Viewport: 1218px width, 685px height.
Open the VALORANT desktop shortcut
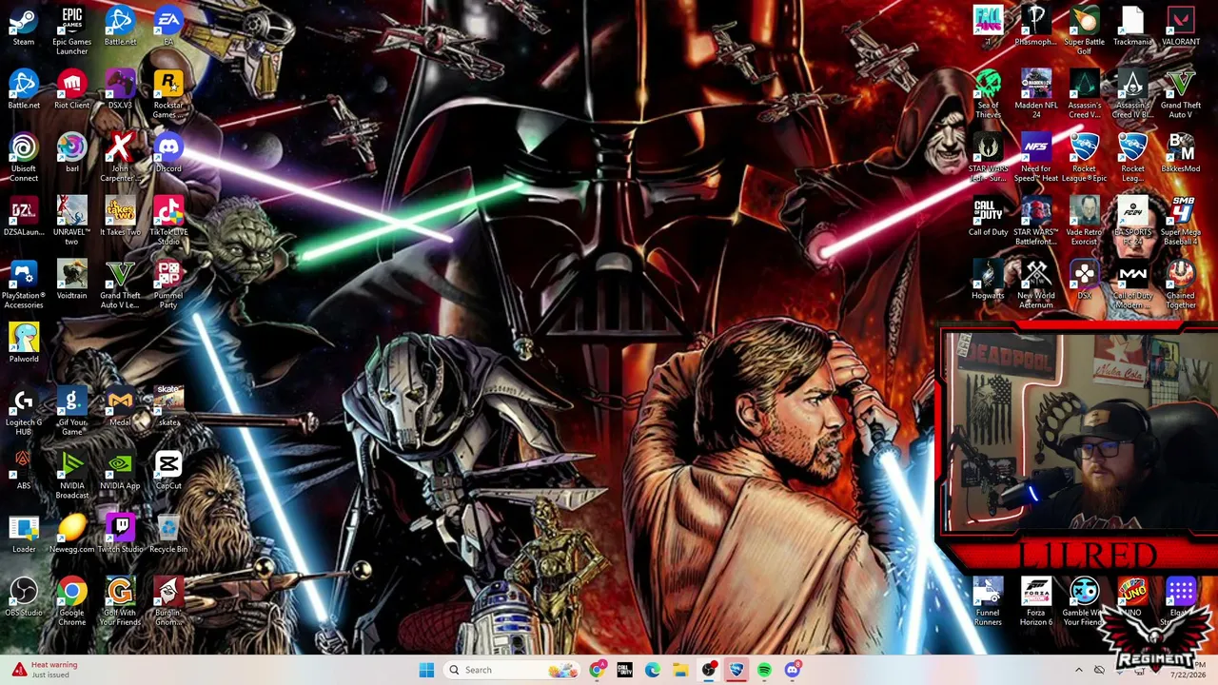pos(1181,27)
